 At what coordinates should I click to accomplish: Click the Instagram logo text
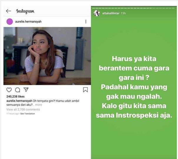click(x=25, y=11)
